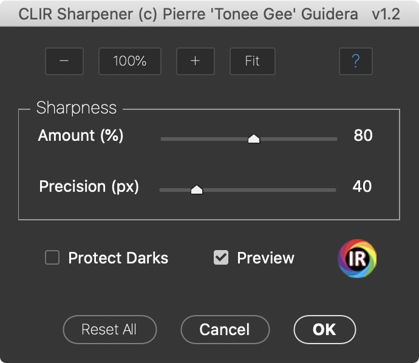
Task: Click the CLIR Sharpener title bar
Action: (x=209, y=15)
